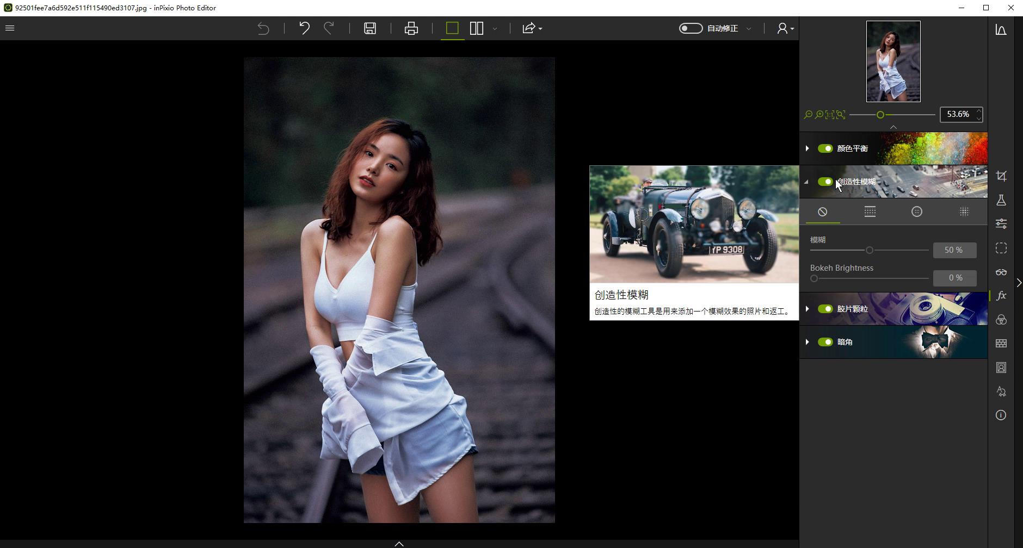The height and width of the screenshot is (548, 1023).
Task: Click the 53.6% zoom value field
Action: point(958,114)
